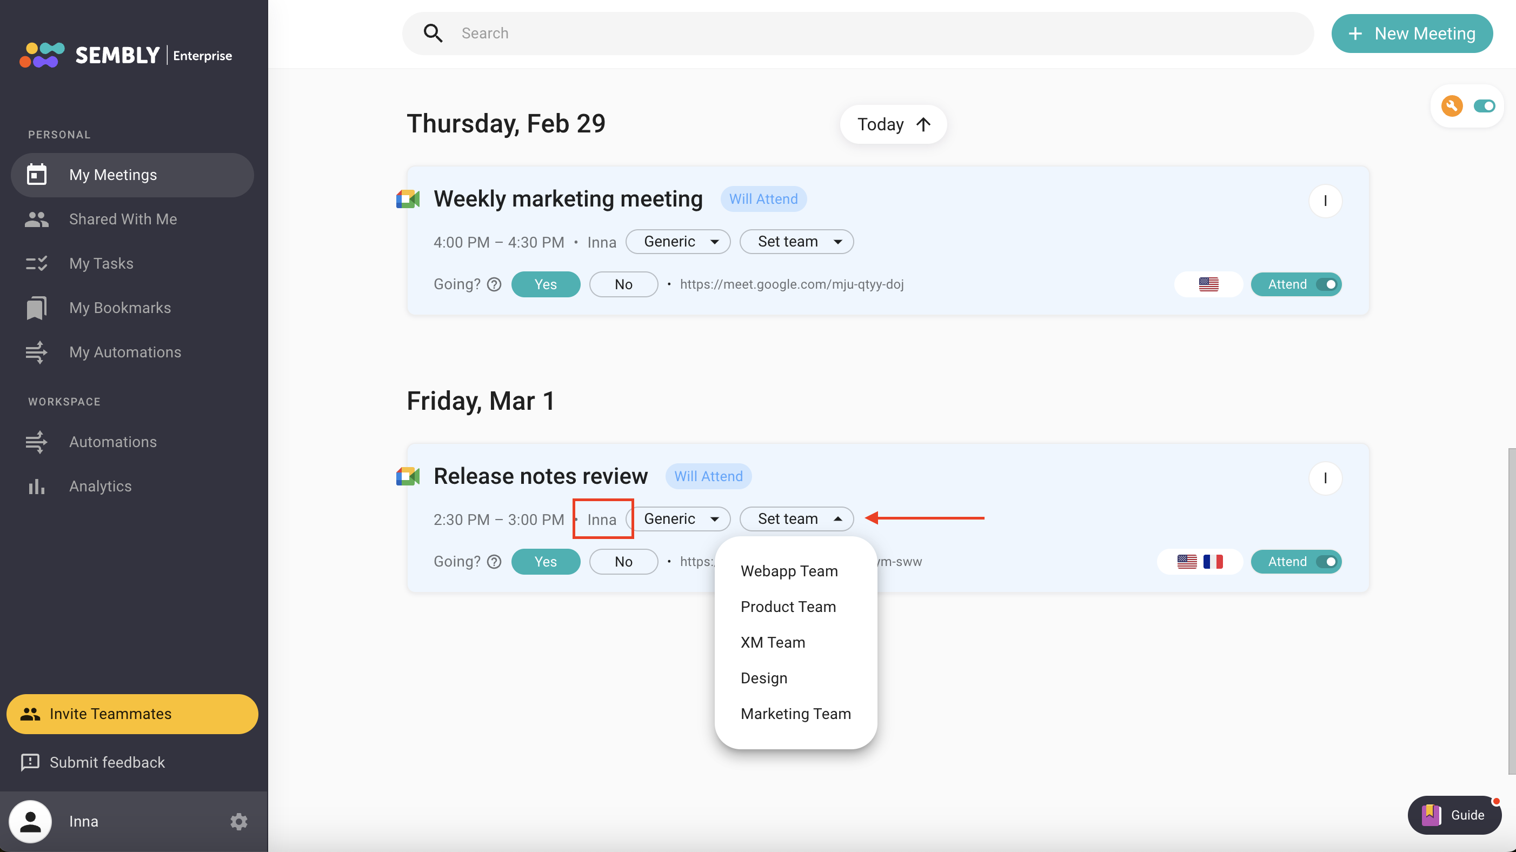Flip the teal toggle beside the wrench icon
Viewport: 1516px width, 852px height.
1484,106
